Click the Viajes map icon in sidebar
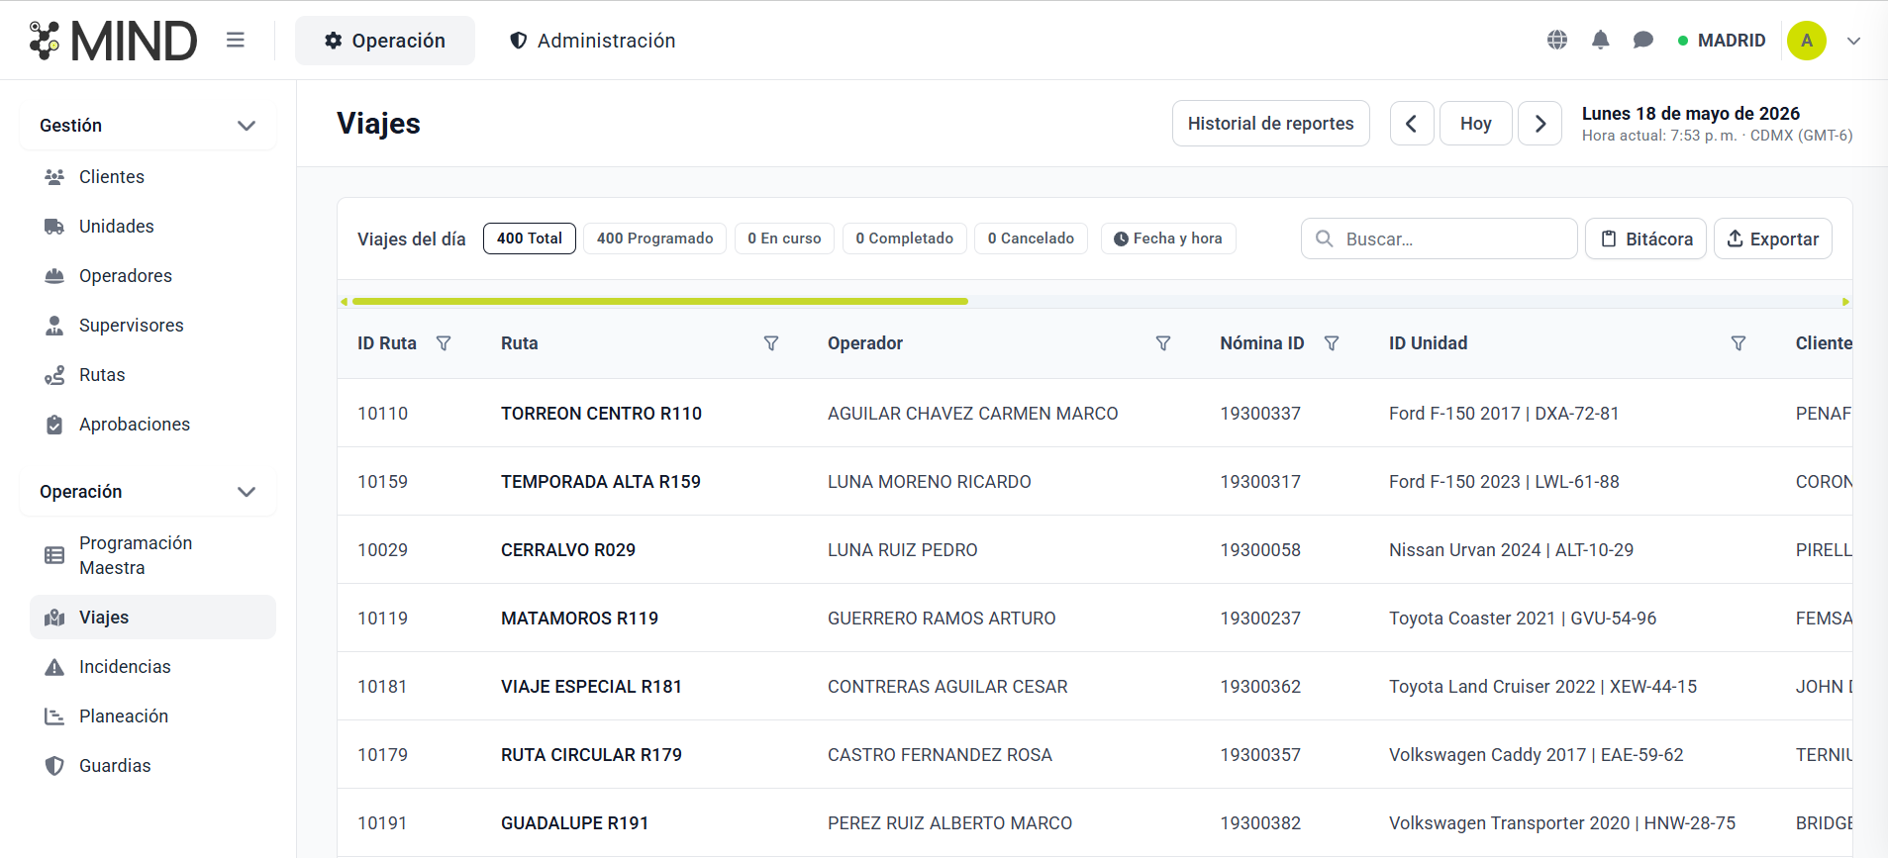 click(x=54, y=618)
